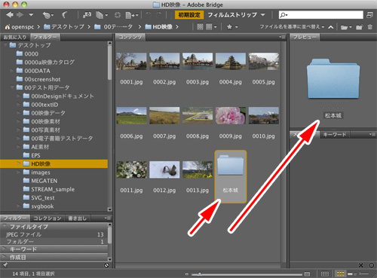Image resolution: width=377 pixels, height=278 pixels.
Task: Open the output document dropdown icon
Action: click(x=132, y=15)
